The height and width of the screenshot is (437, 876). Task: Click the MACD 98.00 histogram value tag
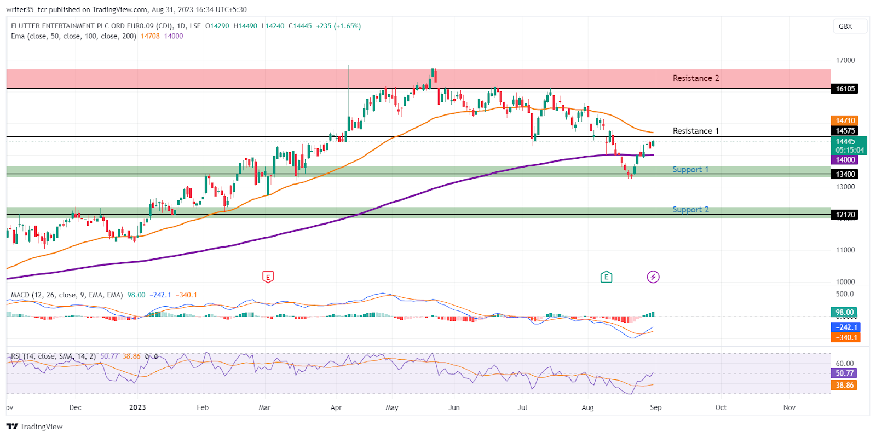tap(845, 312)
